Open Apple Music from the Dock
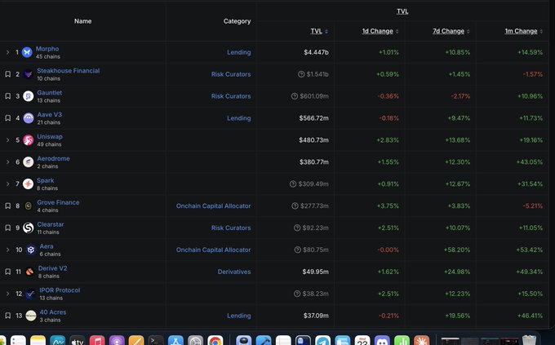555x345 pixels. (97, 340)
